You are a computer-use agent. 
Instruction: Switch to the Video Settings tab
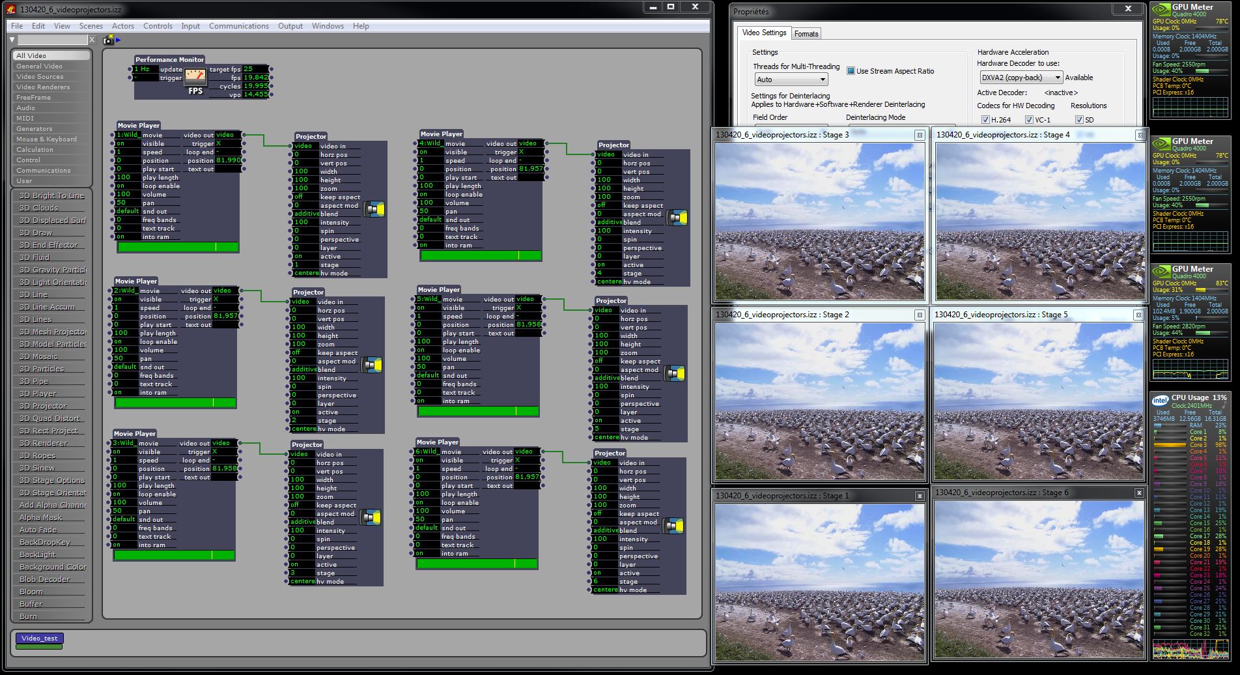[765, 33]
